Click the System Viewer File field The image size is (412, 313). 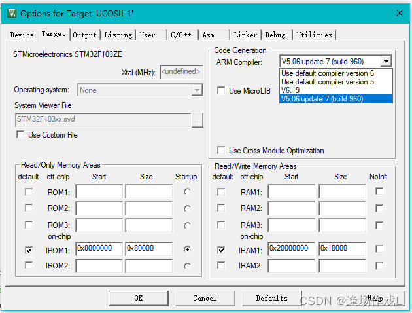(103, 120)
